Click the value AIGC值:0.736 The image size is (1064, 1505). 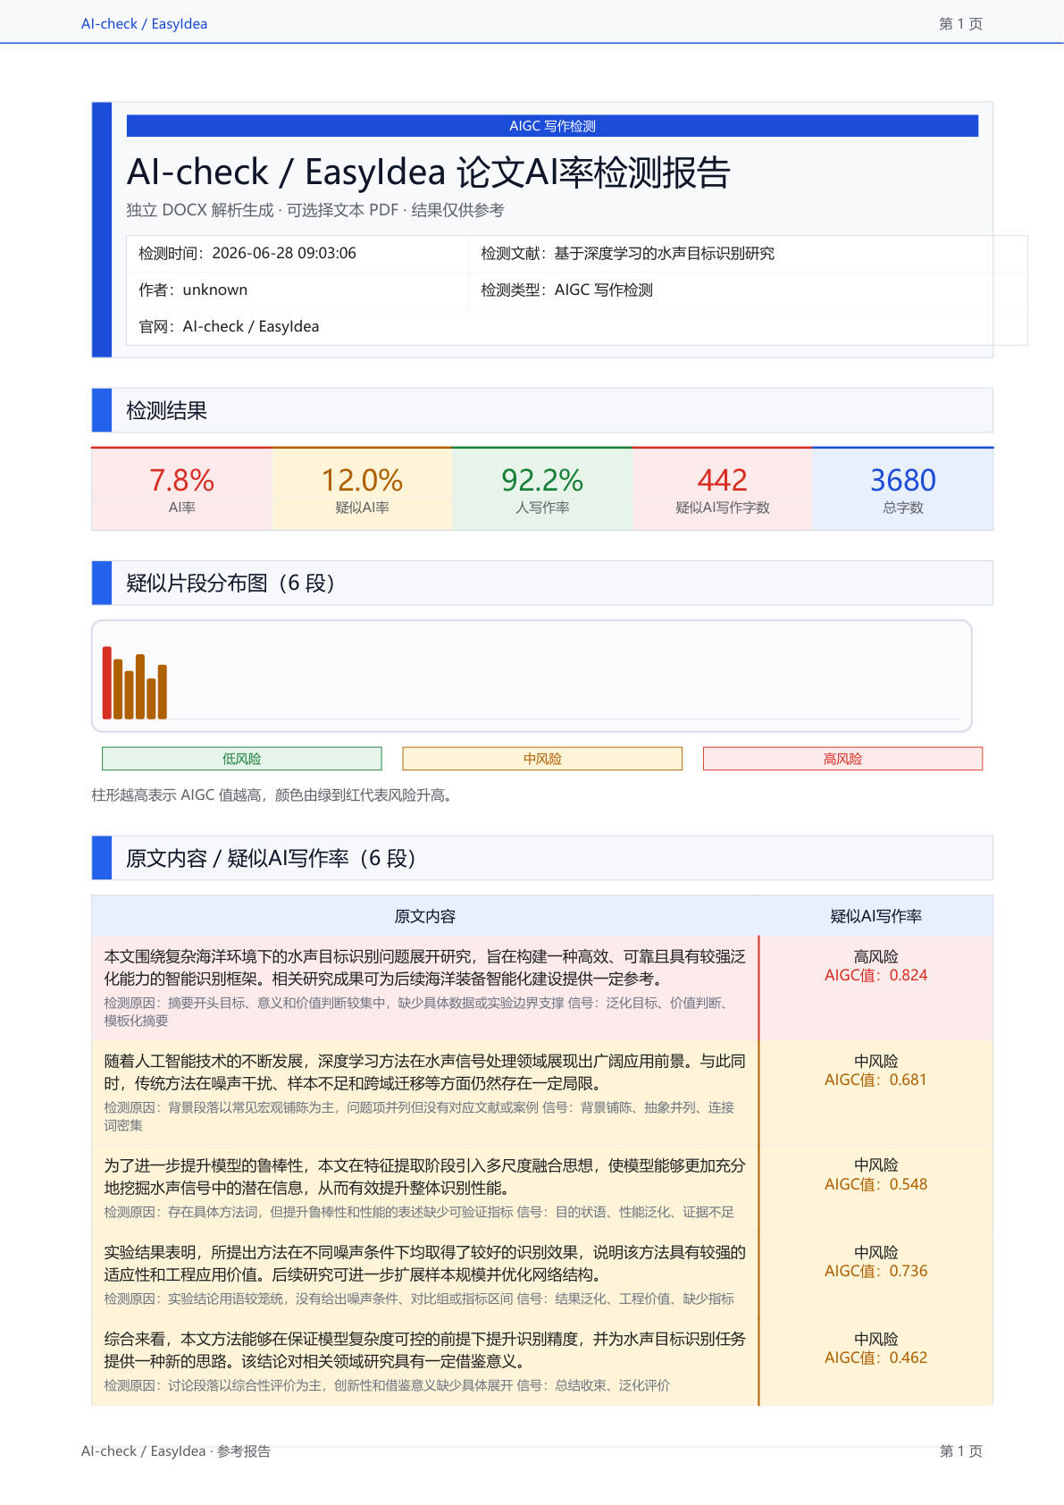pos(876,1272)
